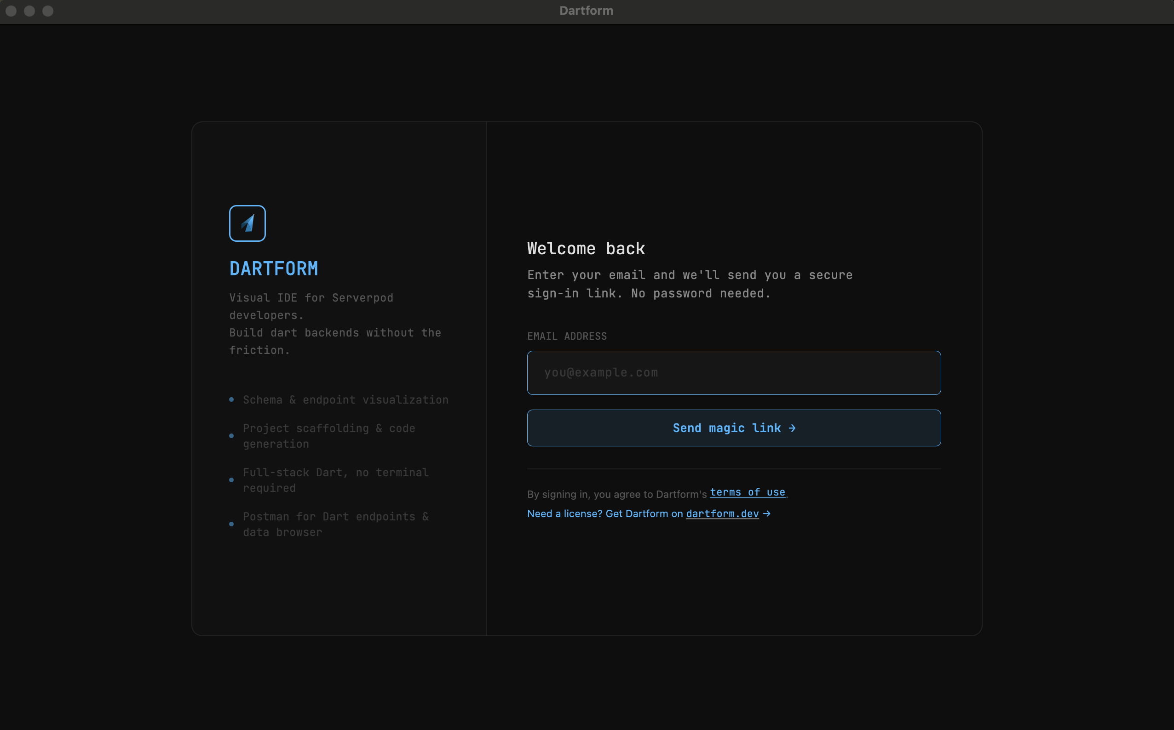Click the arrow icon inside the Send magic link button

792,428
